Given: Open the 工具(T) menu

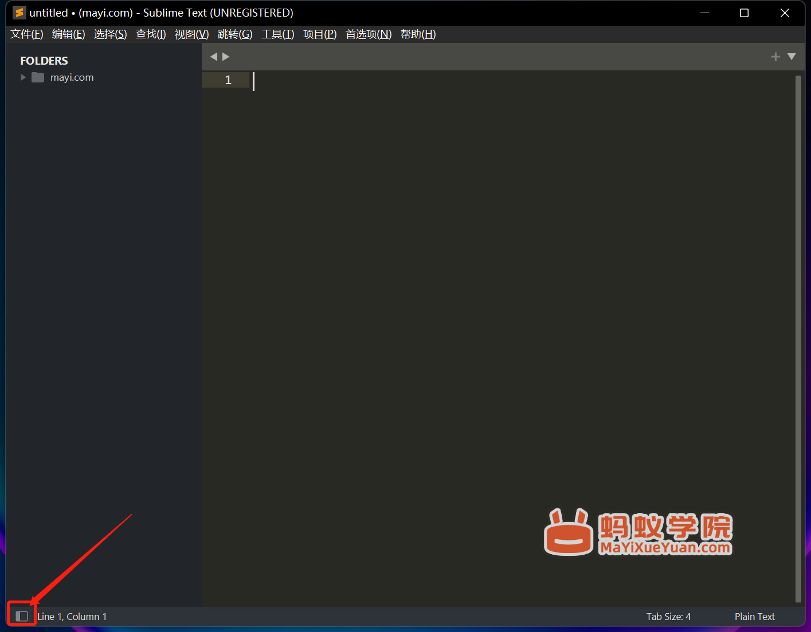Looking at the screenshot, I should pyautogui.click(x=278, y=34).
